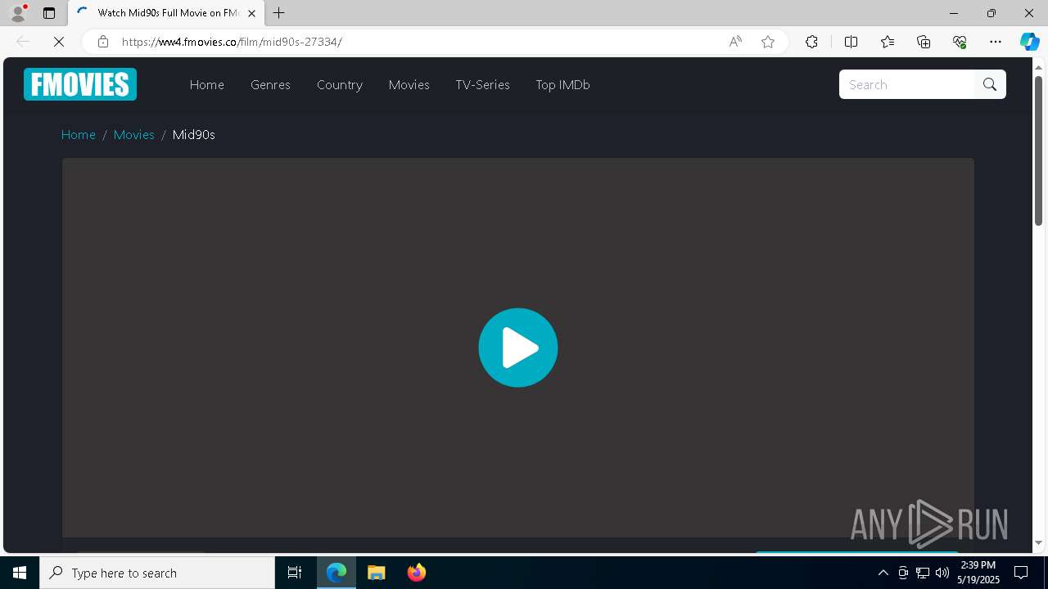Add this page to favorites star
This screenshot has height=589, width=1048.
click(768, 42)
